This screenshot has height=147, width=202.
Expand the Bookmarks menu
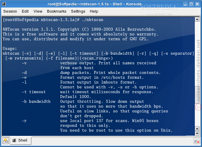(x=57, y=11)
